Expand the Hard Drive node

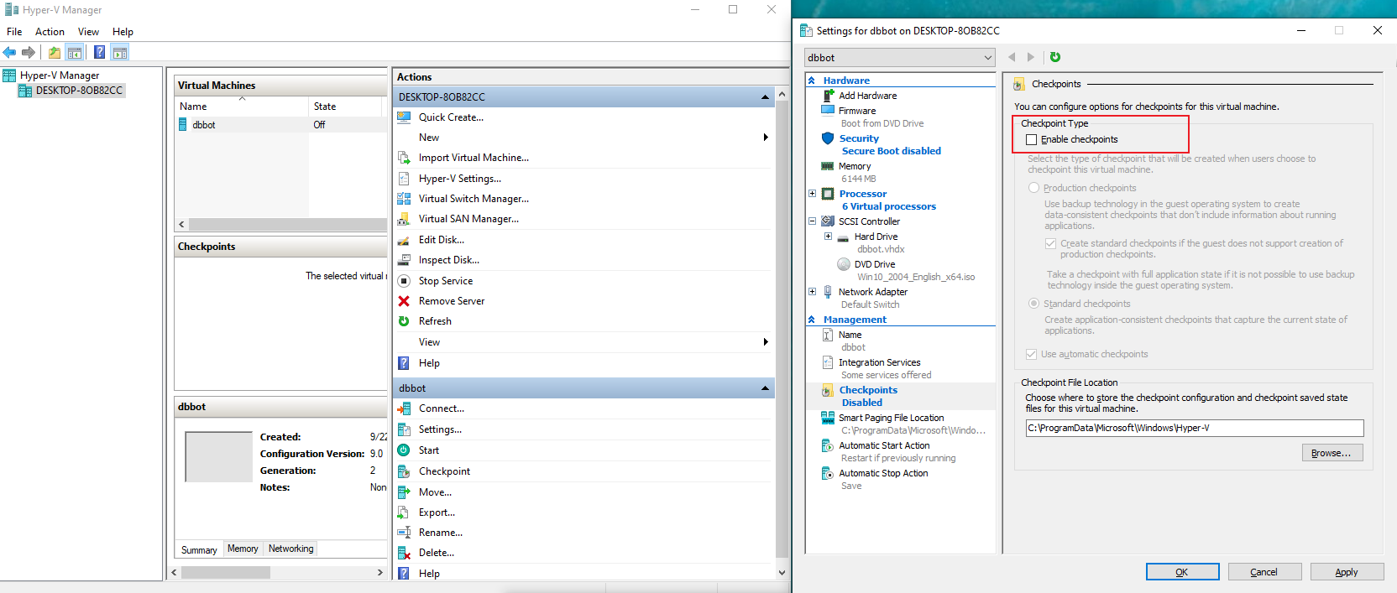click(828, 237)
